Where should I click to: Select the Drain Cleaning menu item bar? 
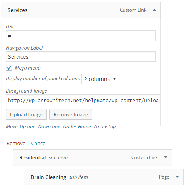(104, 177)
